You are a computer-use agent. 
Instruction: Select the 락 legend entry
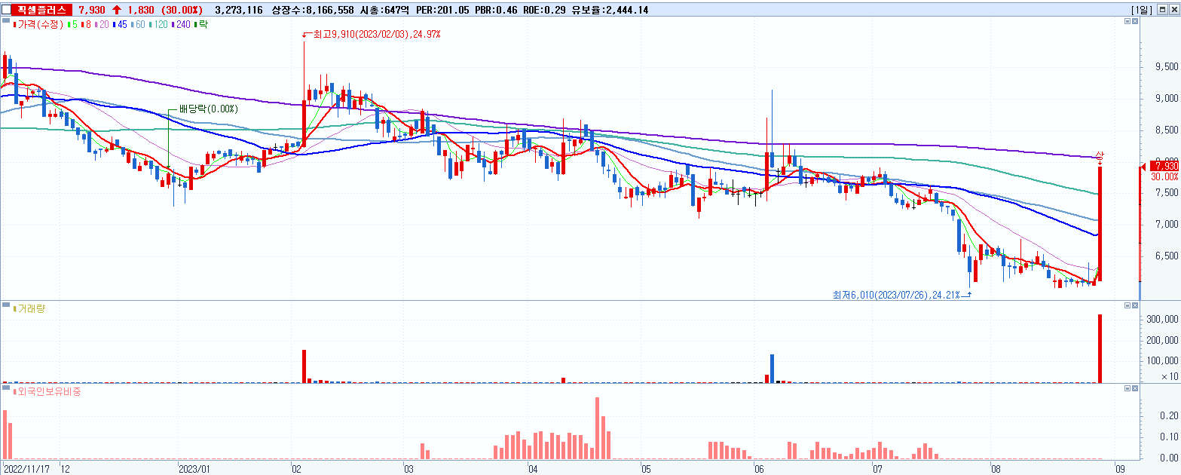point(203,25)
